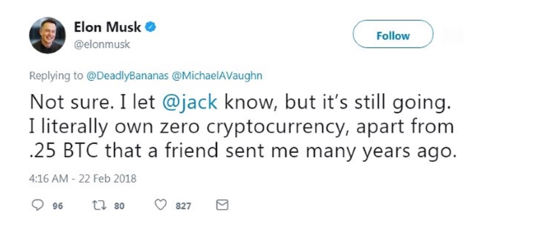The width and height of the screenshot is (539, 226).
Task: Click the @elonmusk handle
Action: tap(102, 44)
